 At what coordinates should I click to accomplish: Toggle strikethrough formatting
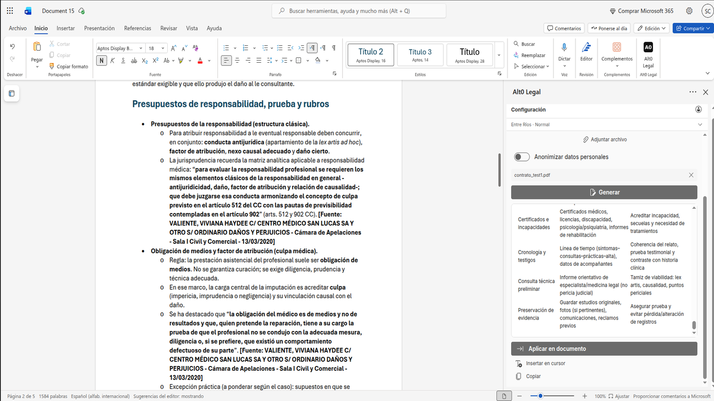click(134, 60)
